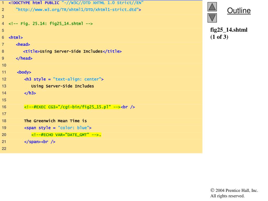Viewport: 268px width, 201px height.
Task: Click 'All rights reserved.' text
Action: (x=227, y=196)
